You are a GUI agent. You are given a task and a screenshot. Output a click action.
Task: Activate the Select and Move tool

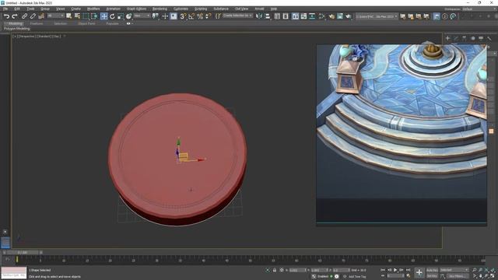103,16
